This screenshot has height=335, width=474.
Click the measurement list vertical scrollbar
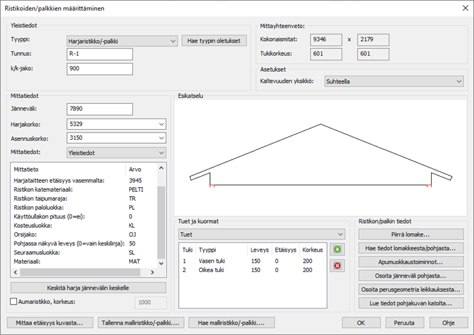point(161,218)
